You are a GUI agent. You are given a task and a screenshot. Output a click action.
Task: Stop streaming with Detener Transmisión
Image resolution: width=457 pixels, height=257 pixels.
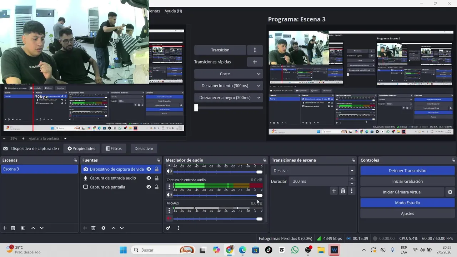[407, 171]
